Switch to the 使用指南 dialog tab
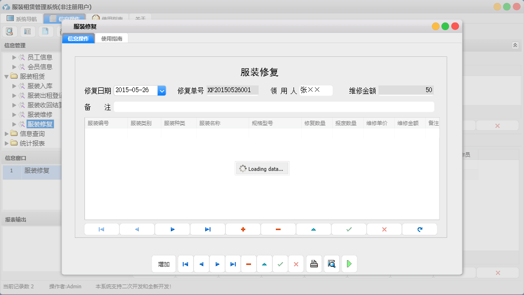This screenshot has height=295, width=524. (112, 39)
